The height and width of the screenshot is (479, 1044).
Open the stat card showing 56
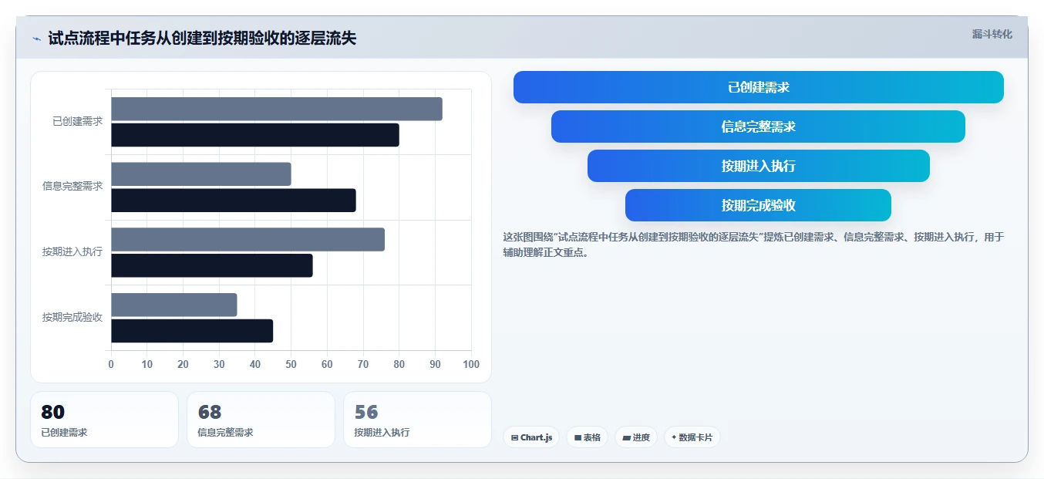pyautogui.click(x=417, y=420)
